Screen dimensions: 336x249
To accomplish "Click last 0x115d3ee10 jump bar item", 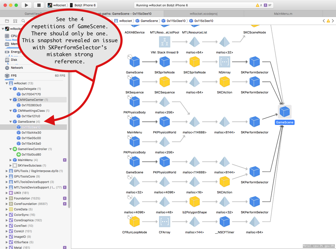I will [201, 21].
